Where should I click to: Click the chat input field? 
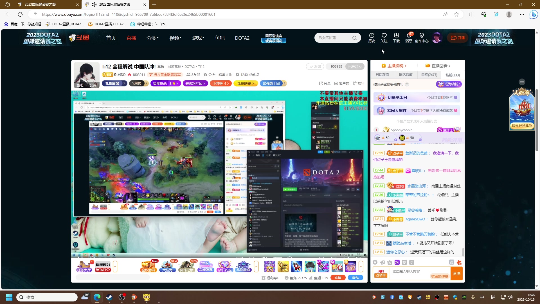pyautogui.click(x=411, y=271)
